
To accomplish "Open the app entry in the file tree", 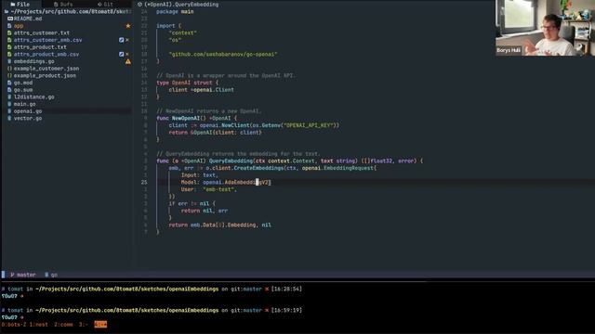I will pyautogui.click(x=19, y=26).
